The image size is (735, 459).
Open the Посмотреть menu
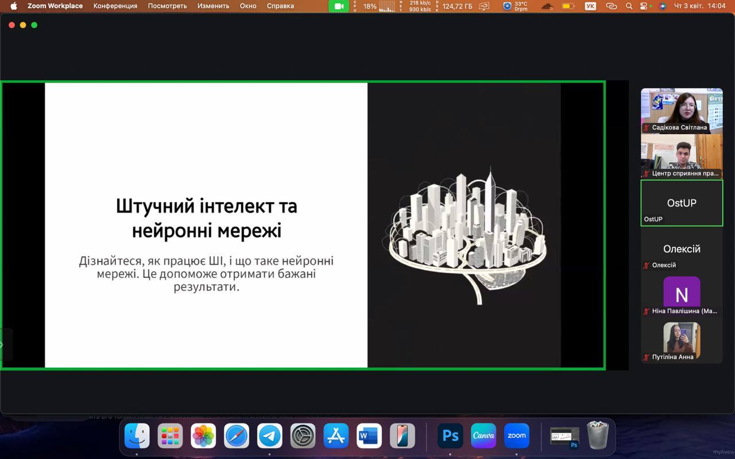(167, 6)
